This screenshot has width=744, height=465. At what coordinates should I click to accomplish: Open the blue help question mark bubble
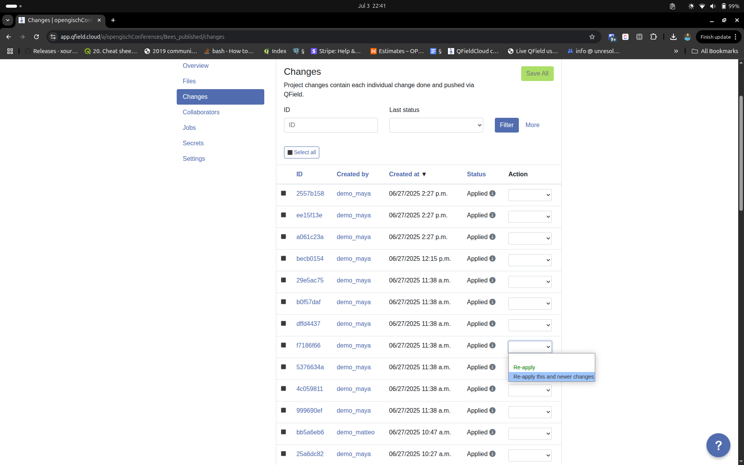coord(718,445)
